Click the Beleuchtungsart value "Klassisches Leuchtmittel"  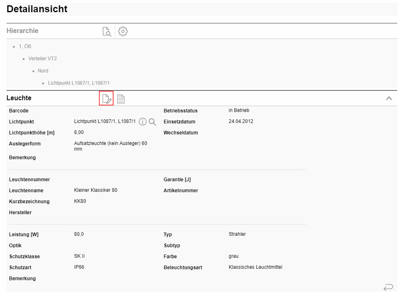(x=256, y=267)
